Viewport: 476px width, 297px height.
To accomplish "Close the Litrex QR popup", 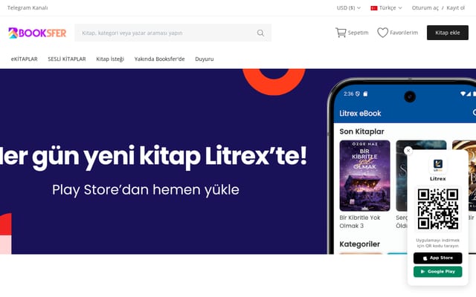I will pyautogui.click(x=408, y=151).
